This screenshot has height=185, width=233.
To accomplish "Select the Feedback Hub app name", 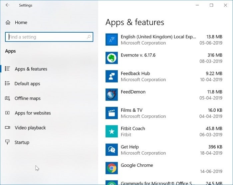I will pos(135,74).
